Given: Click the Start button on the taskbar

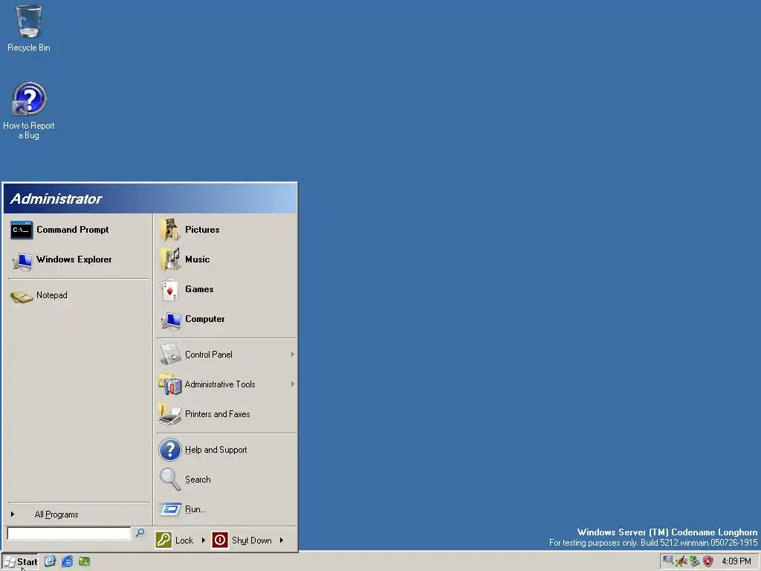Looking at the screenshot, I should coord(20,562).
